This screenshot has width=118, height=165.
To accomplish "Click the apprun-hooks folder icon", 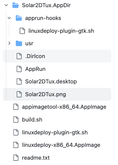I will coord(19,18).
